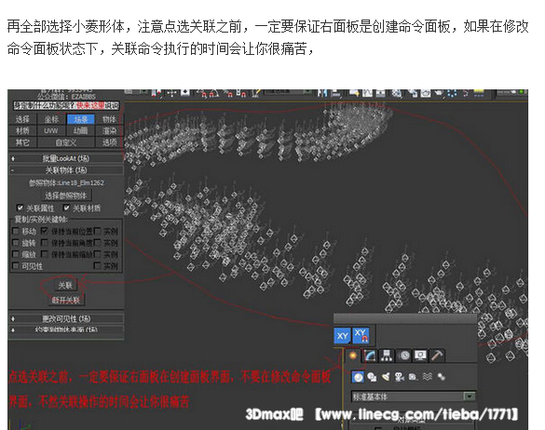Select the Cameras category icon
545x430 pixels.
pos(400,377)
